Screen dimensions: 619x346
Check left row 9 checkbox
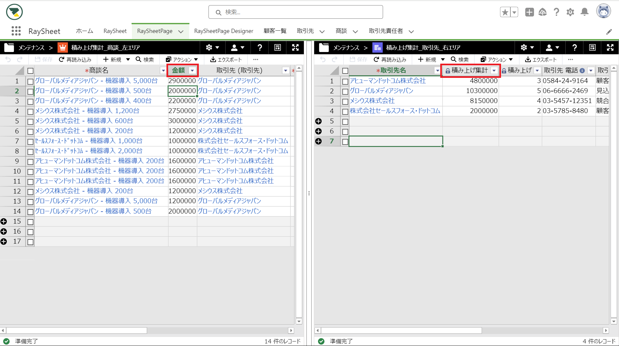tap(30, 162)
